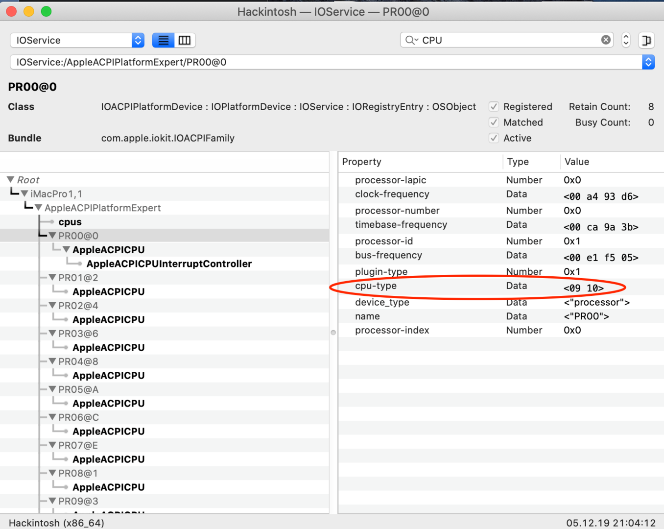The image size is (664, 529).
Task: Collapse the PR00@0 tree node
Action: tap(52, 236)
